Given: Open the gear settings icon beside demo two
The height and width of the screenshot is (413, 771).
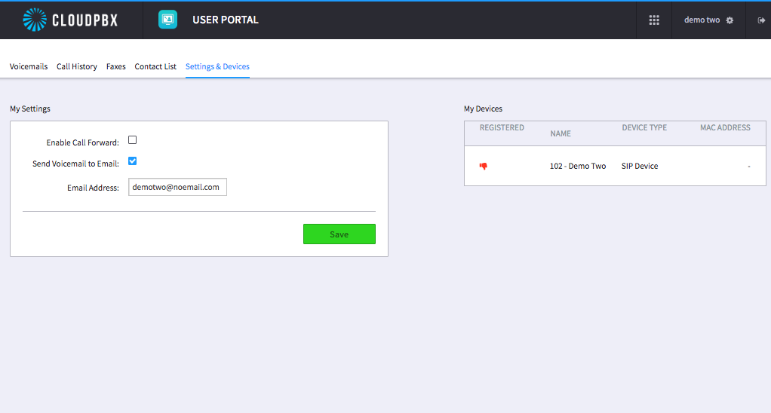Looking at the screenshot, I should tap(730, 20).
